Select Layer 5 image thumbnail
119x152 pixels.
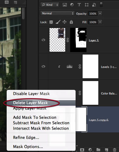(57, 40)
